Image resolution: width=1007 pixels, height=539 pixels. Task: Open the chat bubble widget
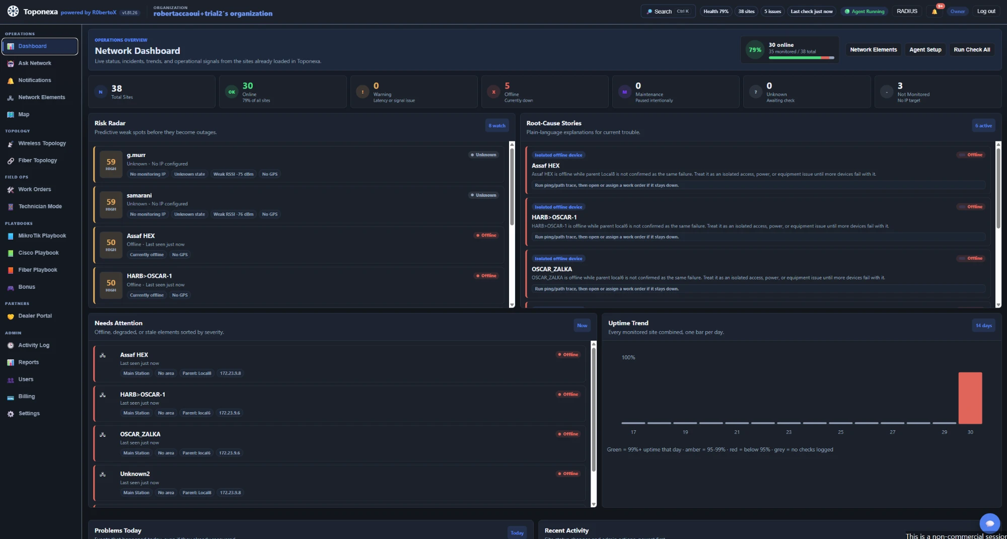pyautogui.click(x=989, y=523)
